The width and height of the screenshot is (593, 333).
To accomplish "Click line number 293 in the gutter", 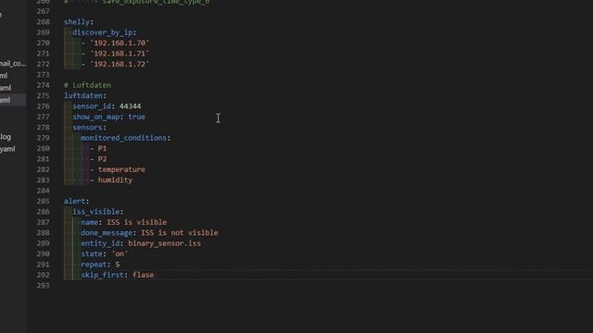I will click(x=44, y=286).
